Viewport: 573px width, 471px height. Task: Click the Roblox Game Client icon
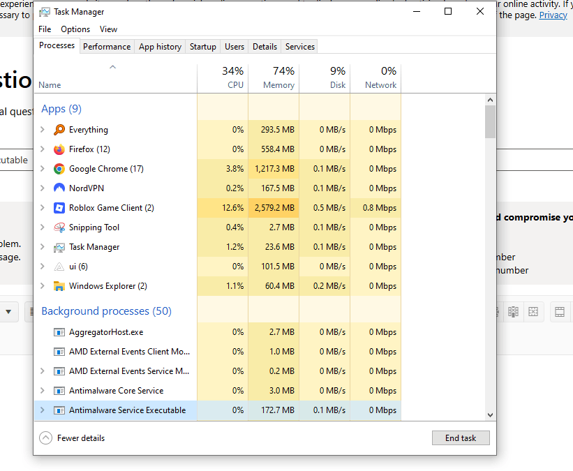(59, 208)
